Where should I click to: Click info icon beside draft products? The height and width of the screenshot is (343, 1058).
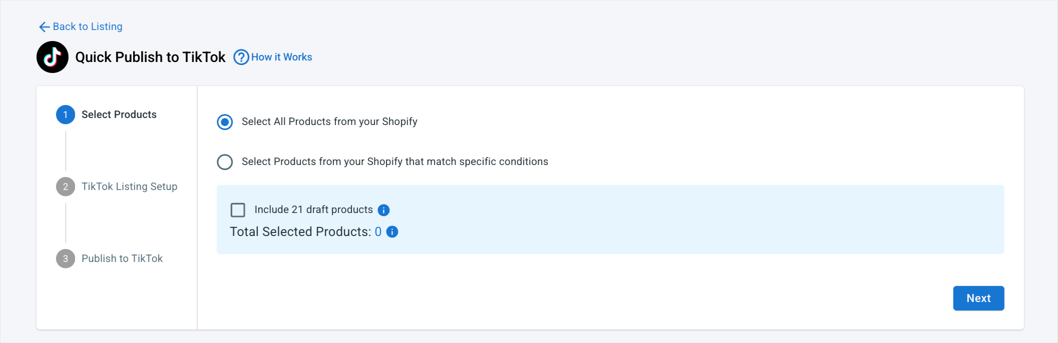pyautogui.click(x=384, y=210)
